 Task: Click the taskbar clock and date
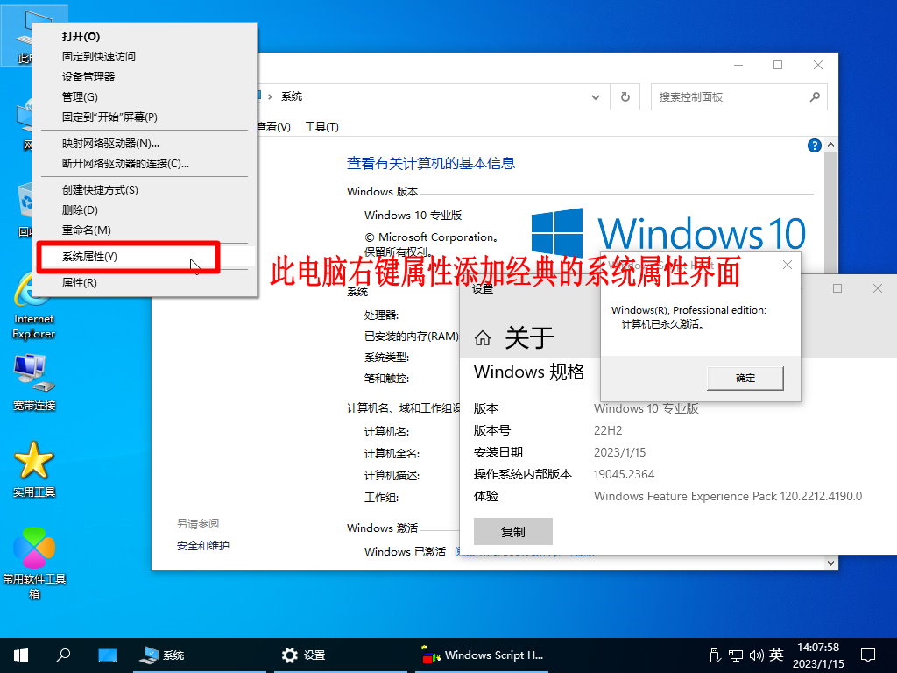818,655
